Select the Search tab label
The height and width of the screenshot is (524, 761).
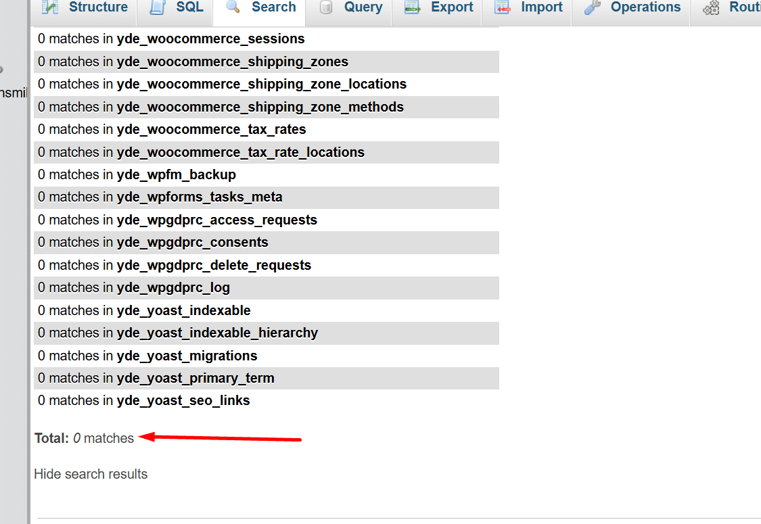274,7
